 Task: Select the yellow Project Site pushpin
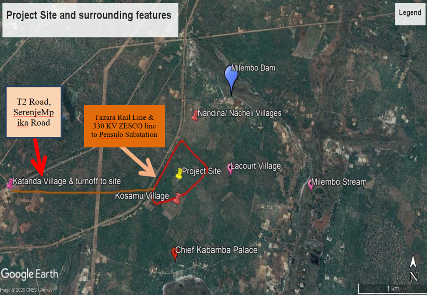(x=179, y=174)
